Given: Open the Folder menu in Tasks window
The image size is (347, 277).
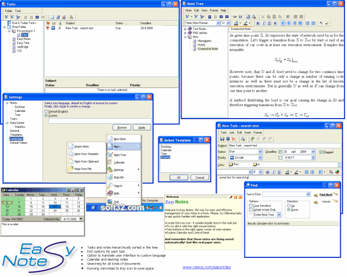Looking at the screenshot, I should (9, 11).
